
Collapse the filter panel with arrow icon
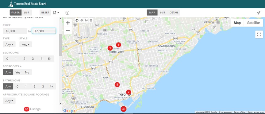coord(67,13)
